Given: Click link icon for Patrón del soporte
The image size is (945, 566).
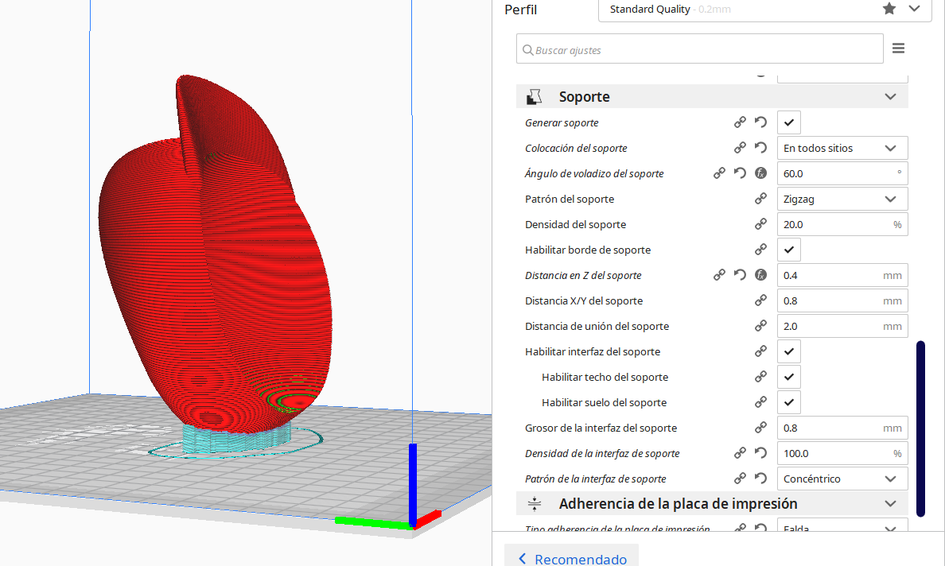Looking at the screenshot, I should click(x=760, y=199).
